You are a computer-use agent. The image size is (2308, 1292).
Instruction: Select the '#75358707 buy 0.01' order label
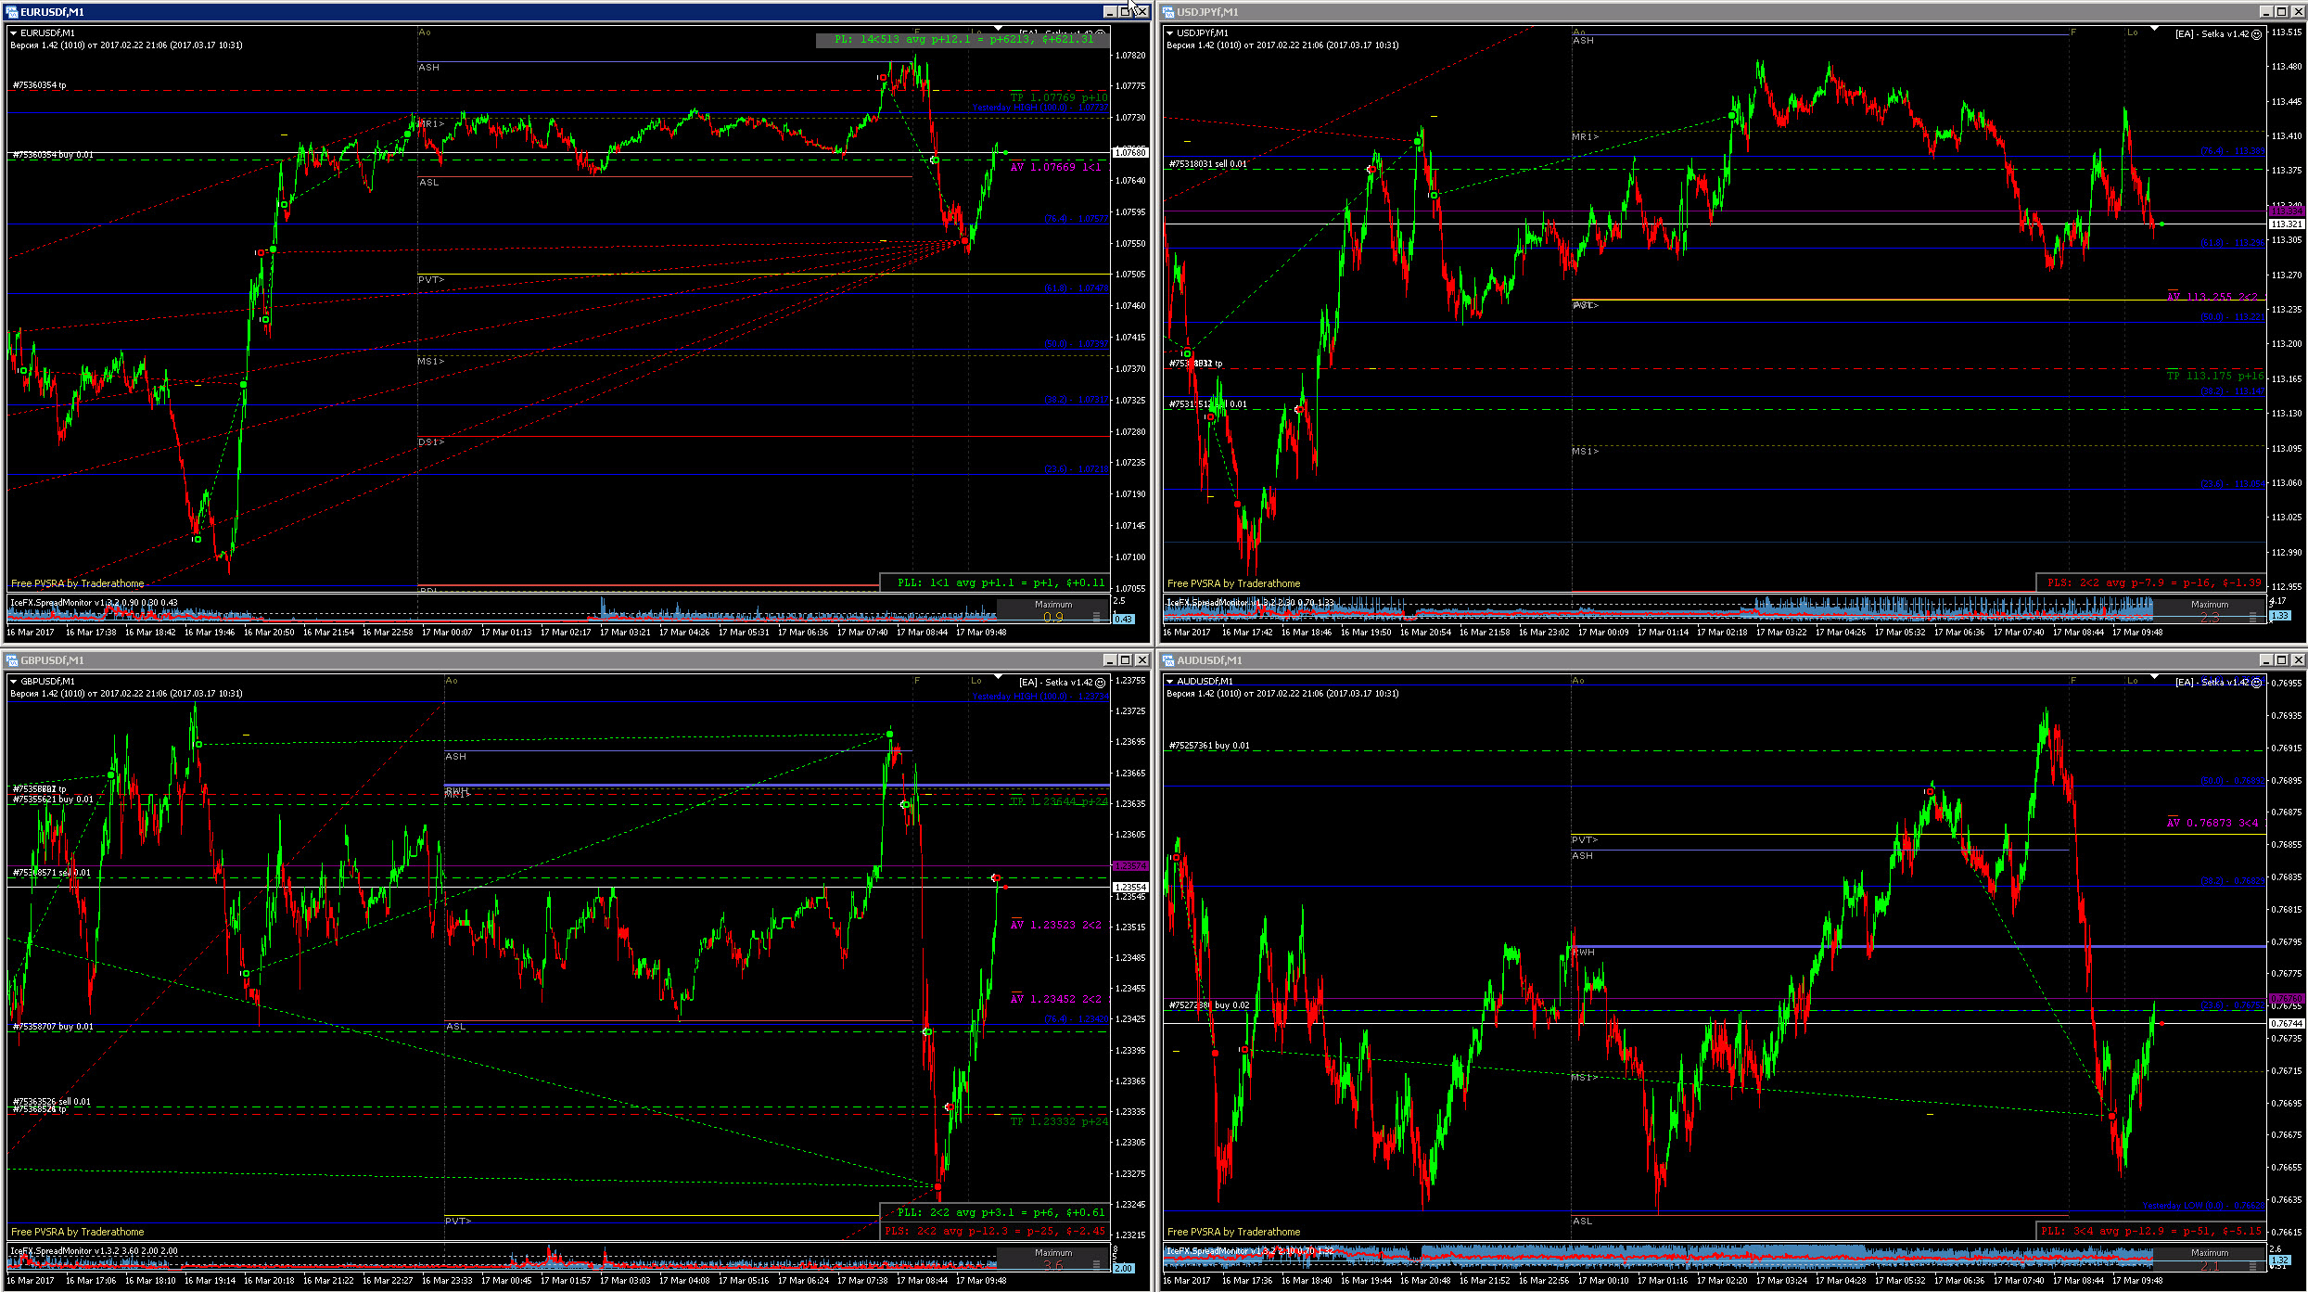tap(53, 1027)
